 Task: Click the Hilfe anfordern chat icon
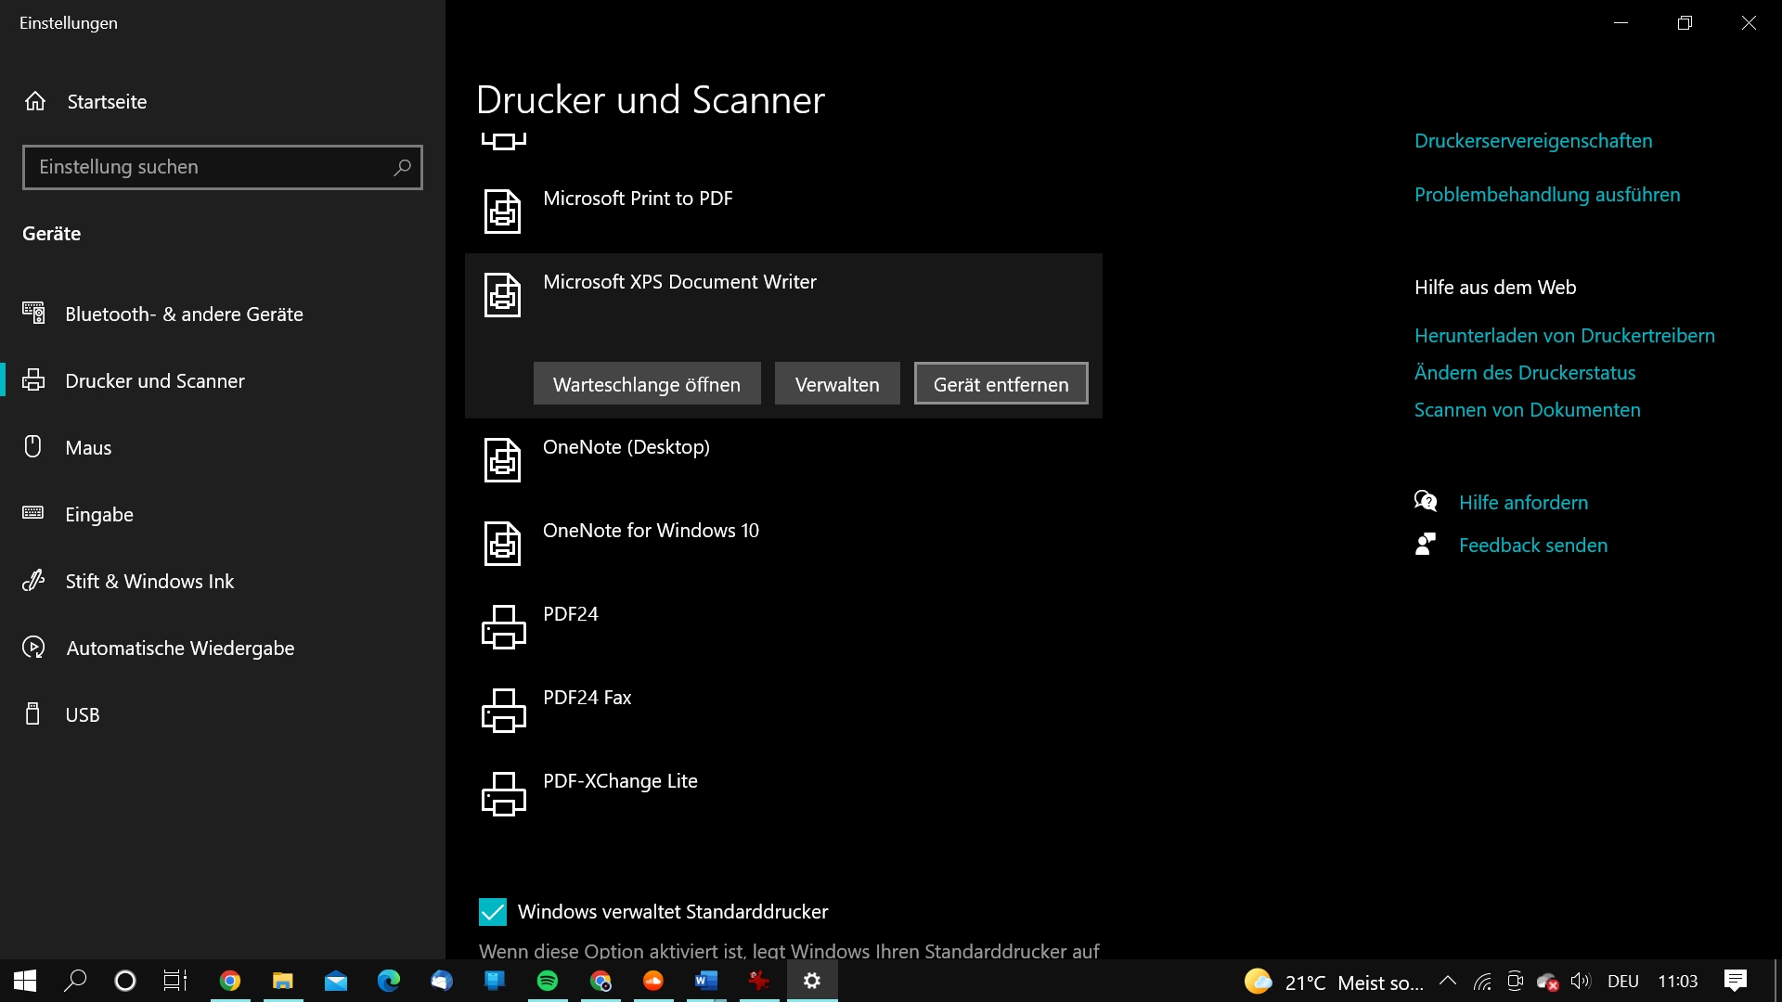pos(1426,502)
